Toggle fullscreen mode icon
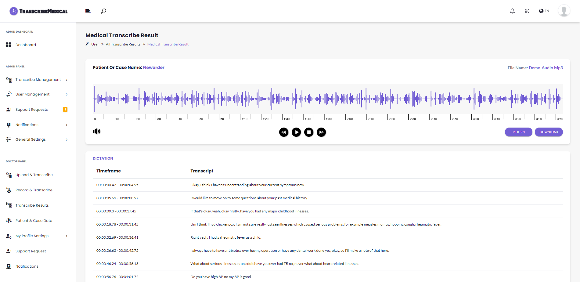580x282 pixels. tap(527, 11)
